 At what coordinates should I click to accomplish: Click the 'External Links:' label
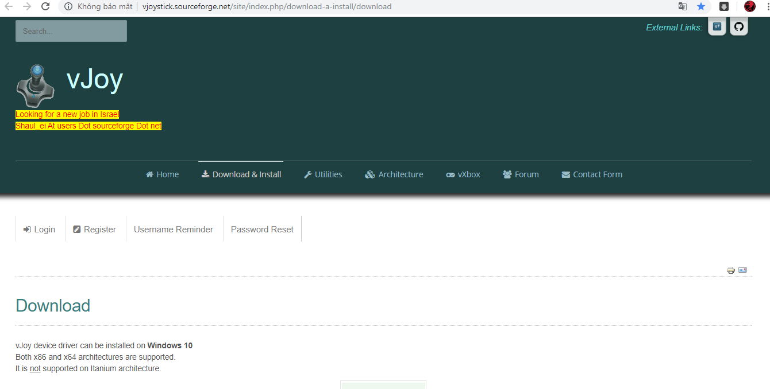pos(674,28)
